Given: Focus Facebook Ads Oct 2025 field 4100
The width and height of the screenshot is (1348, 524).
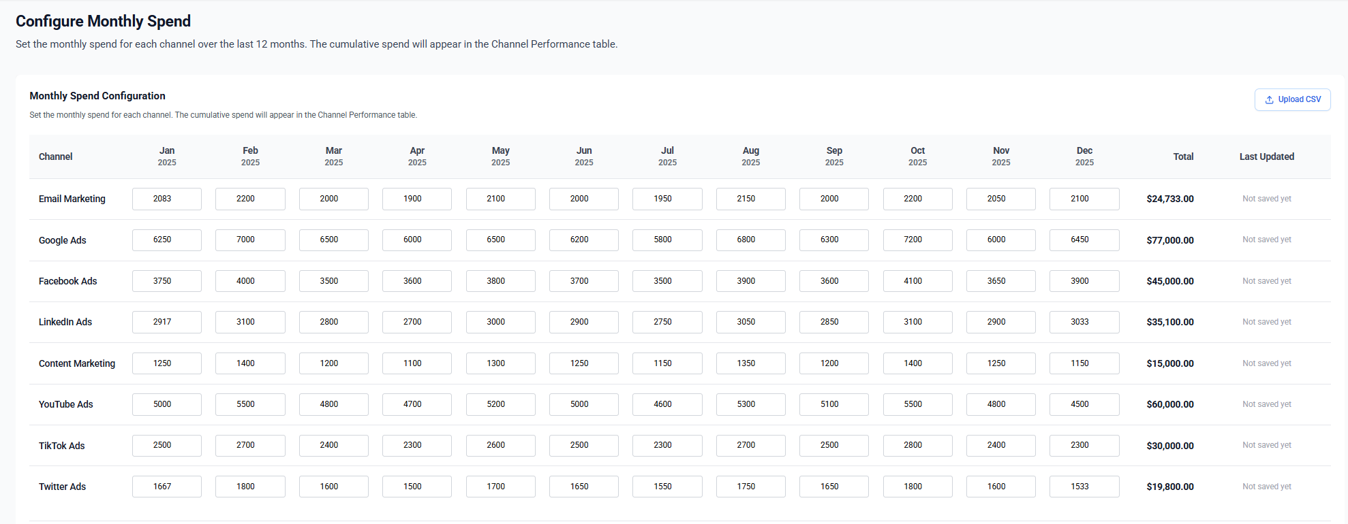Looking at the screenshot, I should [x=918, y=281].
